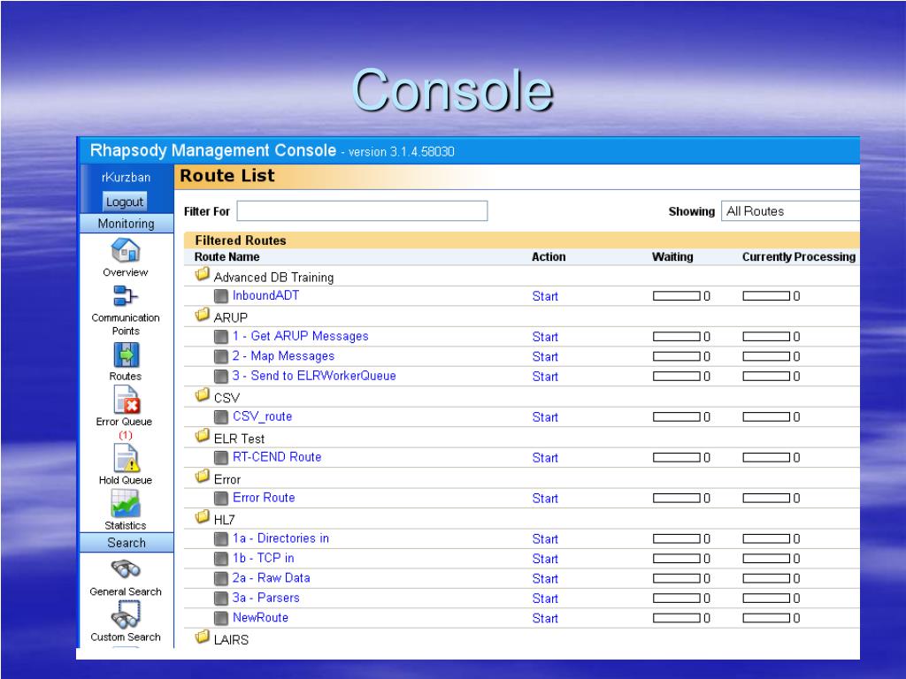Start the 2 - Map Messages route
The image size is (906, 679).
pyautogui.click(x=545, y=357)
